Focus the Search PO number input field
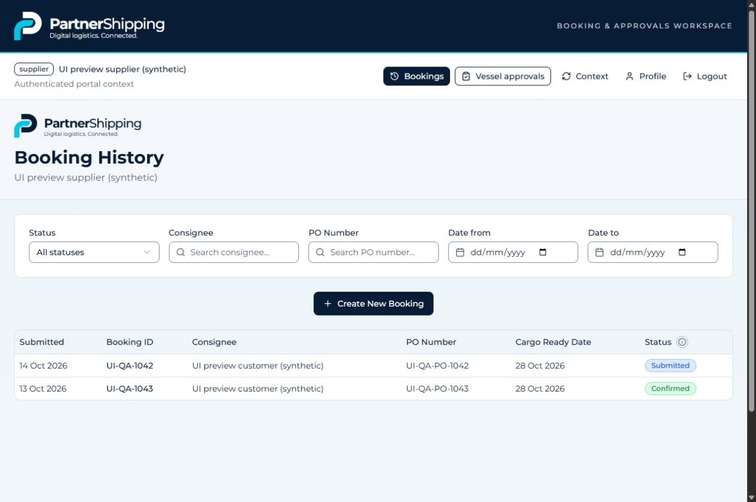The height and width of the screenshot is (502, 756). coord(374,252)
